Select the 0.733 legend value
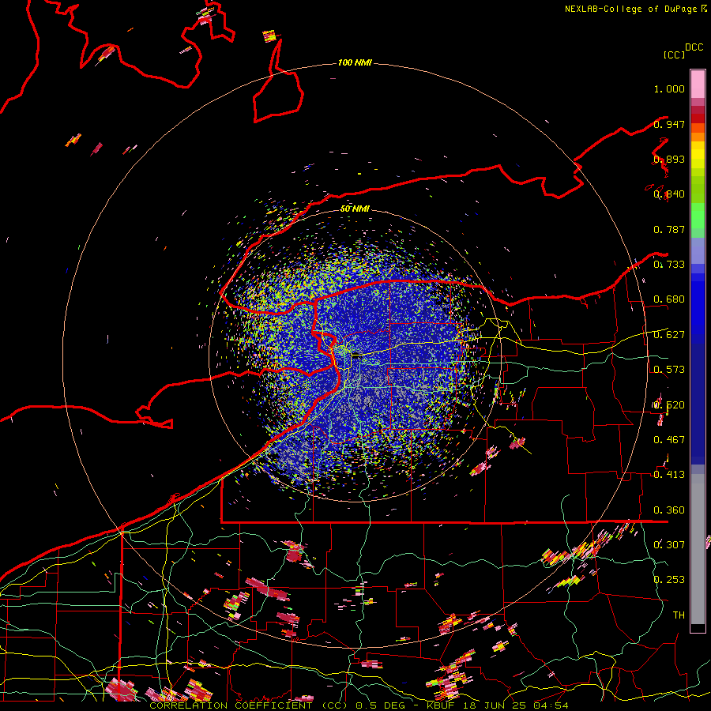This screenshot has width=711, height=711. (669, 265)
